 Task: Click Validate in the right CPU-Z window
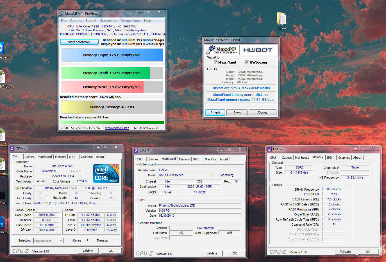click(345, 252)
